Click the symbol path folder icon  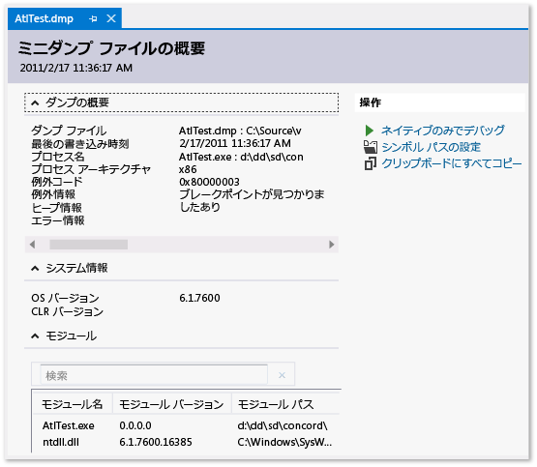pyautogui.click(x=370, y=147)
